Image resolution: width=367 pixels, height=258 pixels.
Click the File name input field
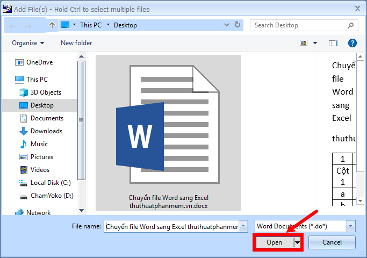(171, 226)
